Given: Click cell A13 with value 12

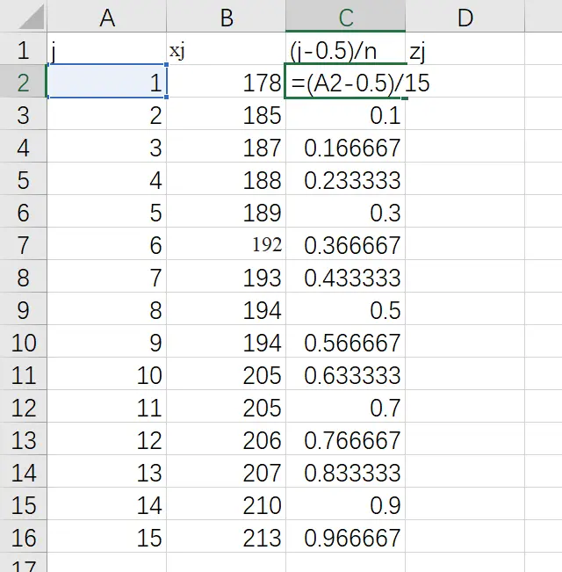Looking at the screenshot, I should click(x=107, y=438).
